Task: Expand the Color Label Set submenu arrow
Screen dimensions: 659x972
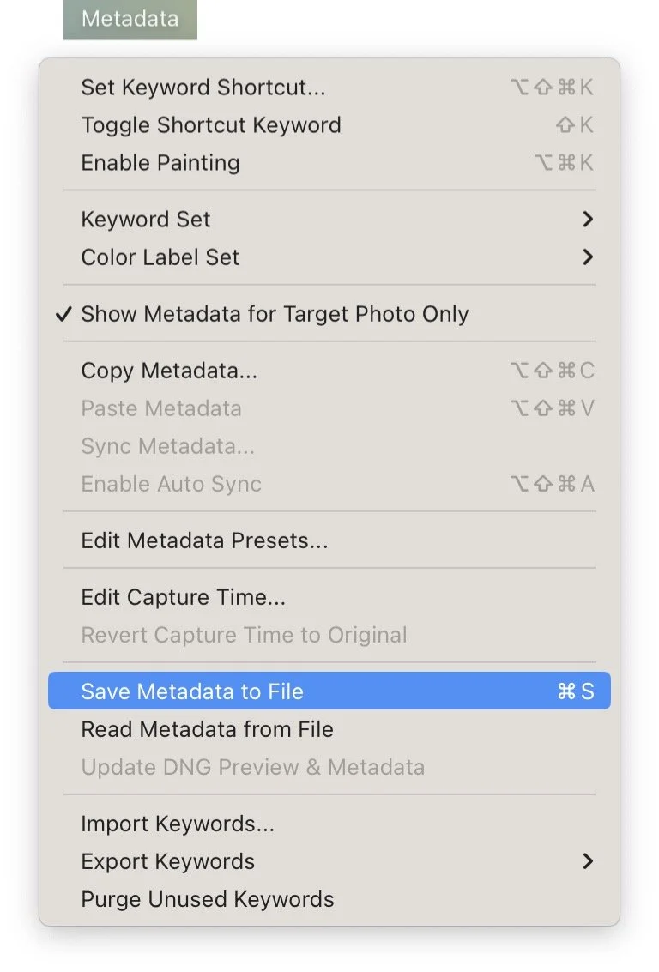Action: point(588,257)
